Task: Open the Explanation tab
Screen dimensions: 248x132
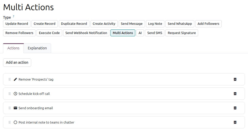Action: (37, 48)
